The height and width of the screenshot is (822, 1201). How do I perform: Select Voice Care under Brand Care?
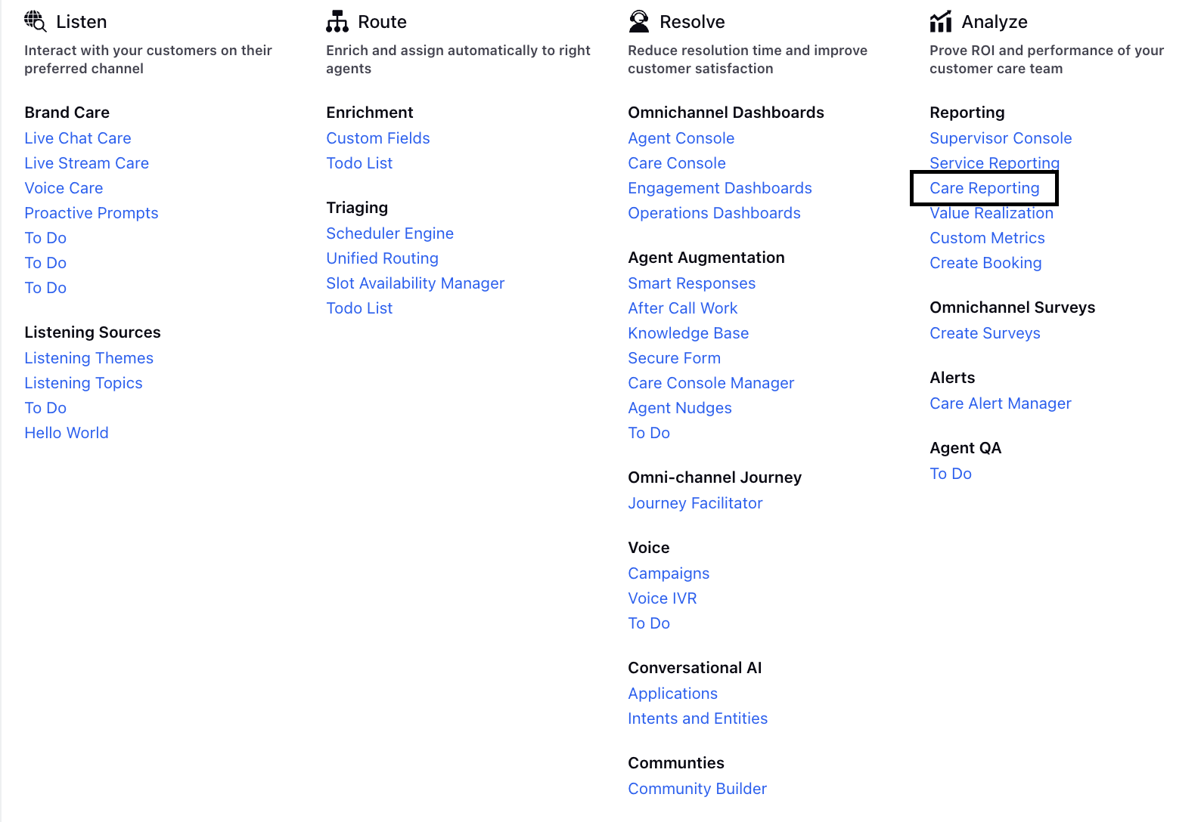(x=64, y=188)
